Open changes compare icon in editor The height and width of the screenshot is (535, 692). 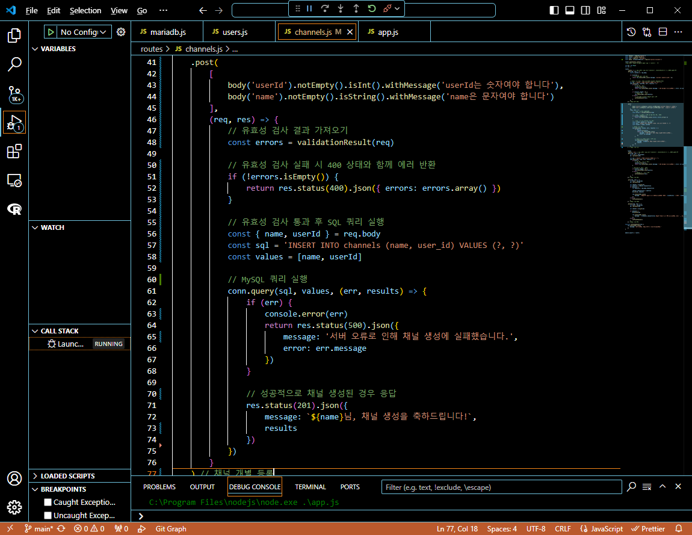647,32
